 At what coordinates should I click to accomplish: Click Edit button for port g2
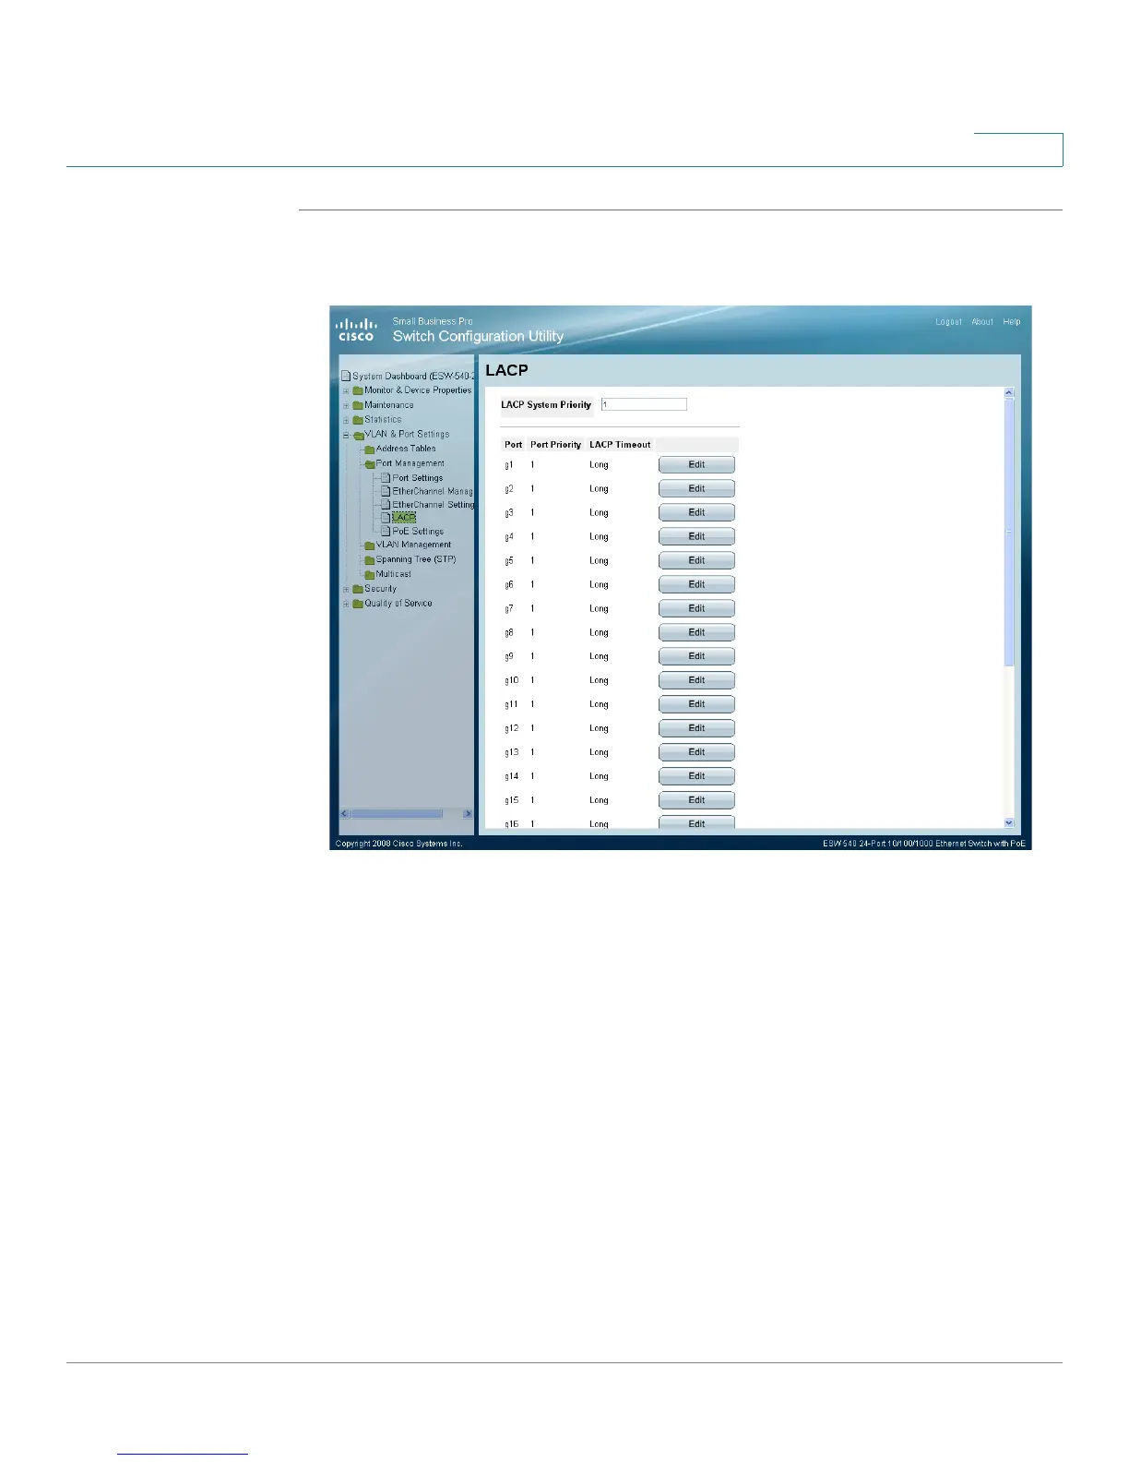click(x=696, y=489)
